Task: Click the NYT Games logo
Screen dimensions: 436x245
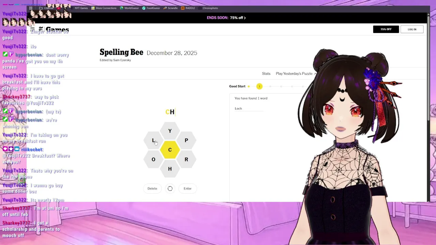Action: (53, 30)
